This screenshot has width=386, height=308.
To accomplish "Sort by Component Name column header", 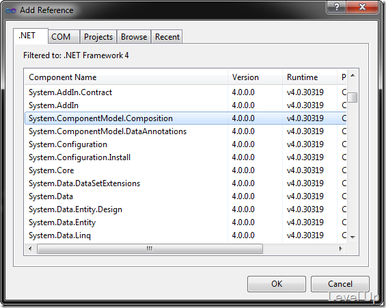I will tap(126, 77).
